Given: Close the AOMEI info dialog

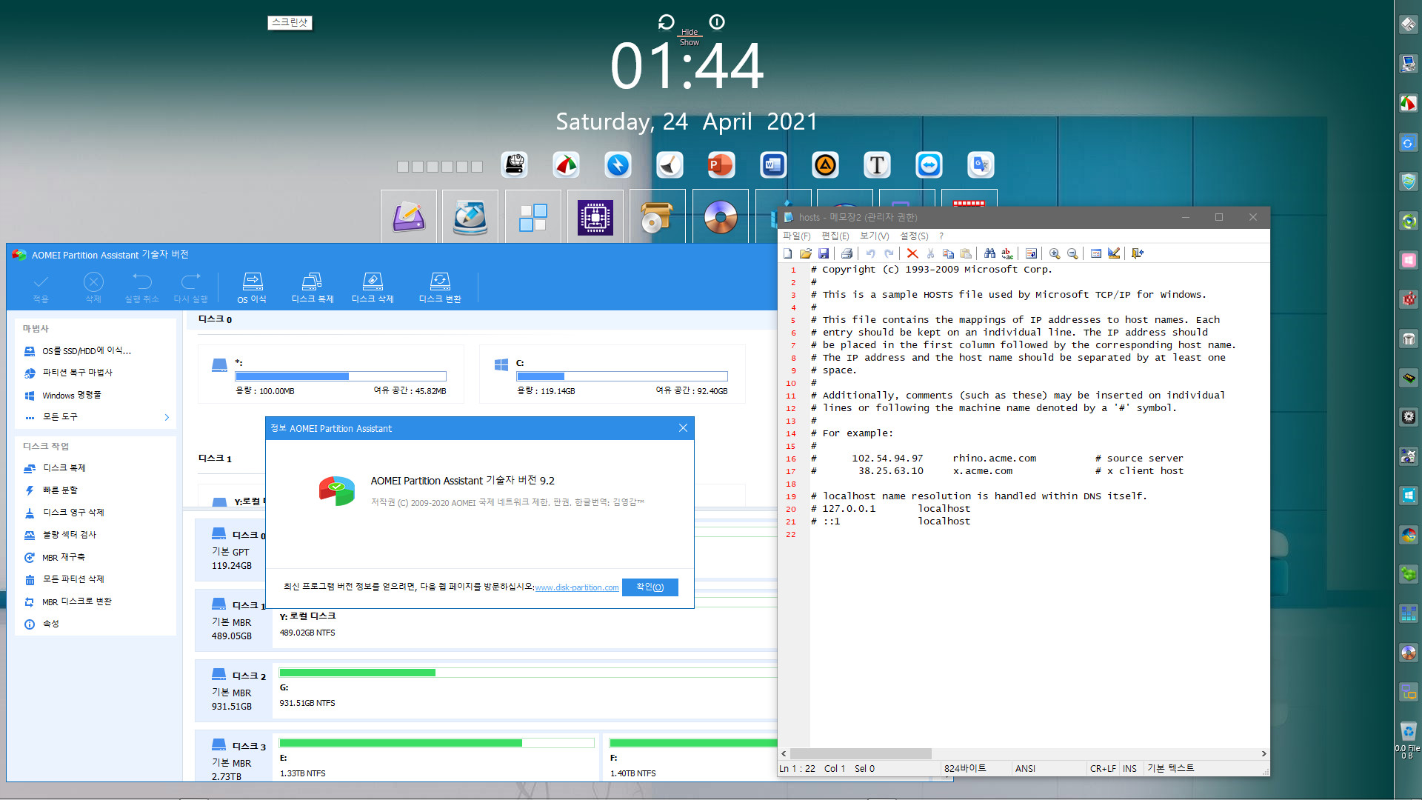Looking at the screenshot, I should (x=683, y=428).
